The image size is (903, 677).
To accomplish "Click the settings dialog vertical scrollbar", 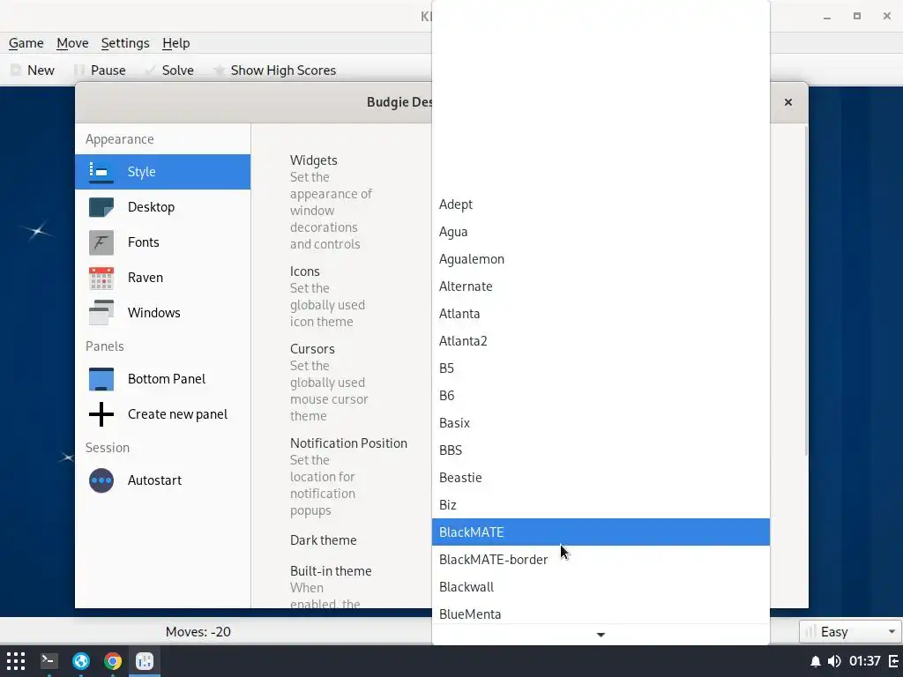I will (806, 291).
